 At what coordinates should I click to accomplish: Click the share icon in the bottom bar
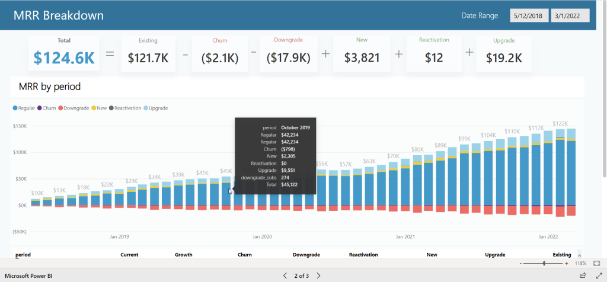tap(582, 275)
